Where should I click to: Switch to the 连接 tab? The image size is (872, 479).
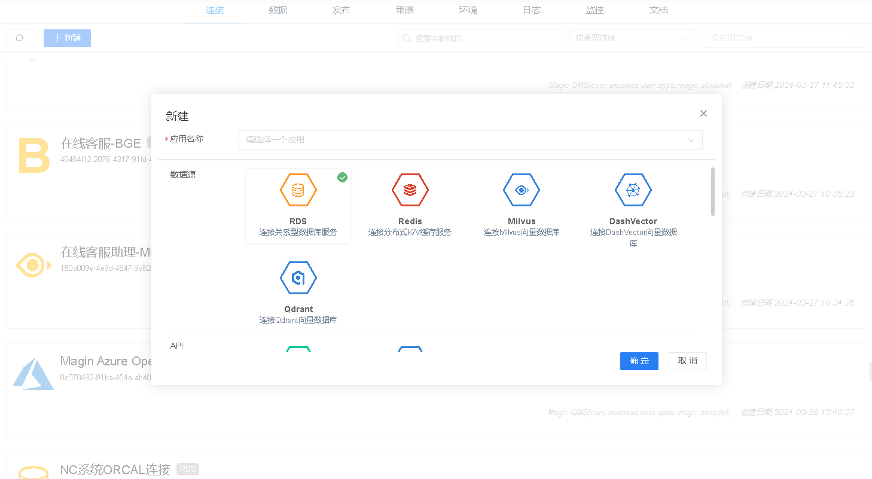point(215,10)
